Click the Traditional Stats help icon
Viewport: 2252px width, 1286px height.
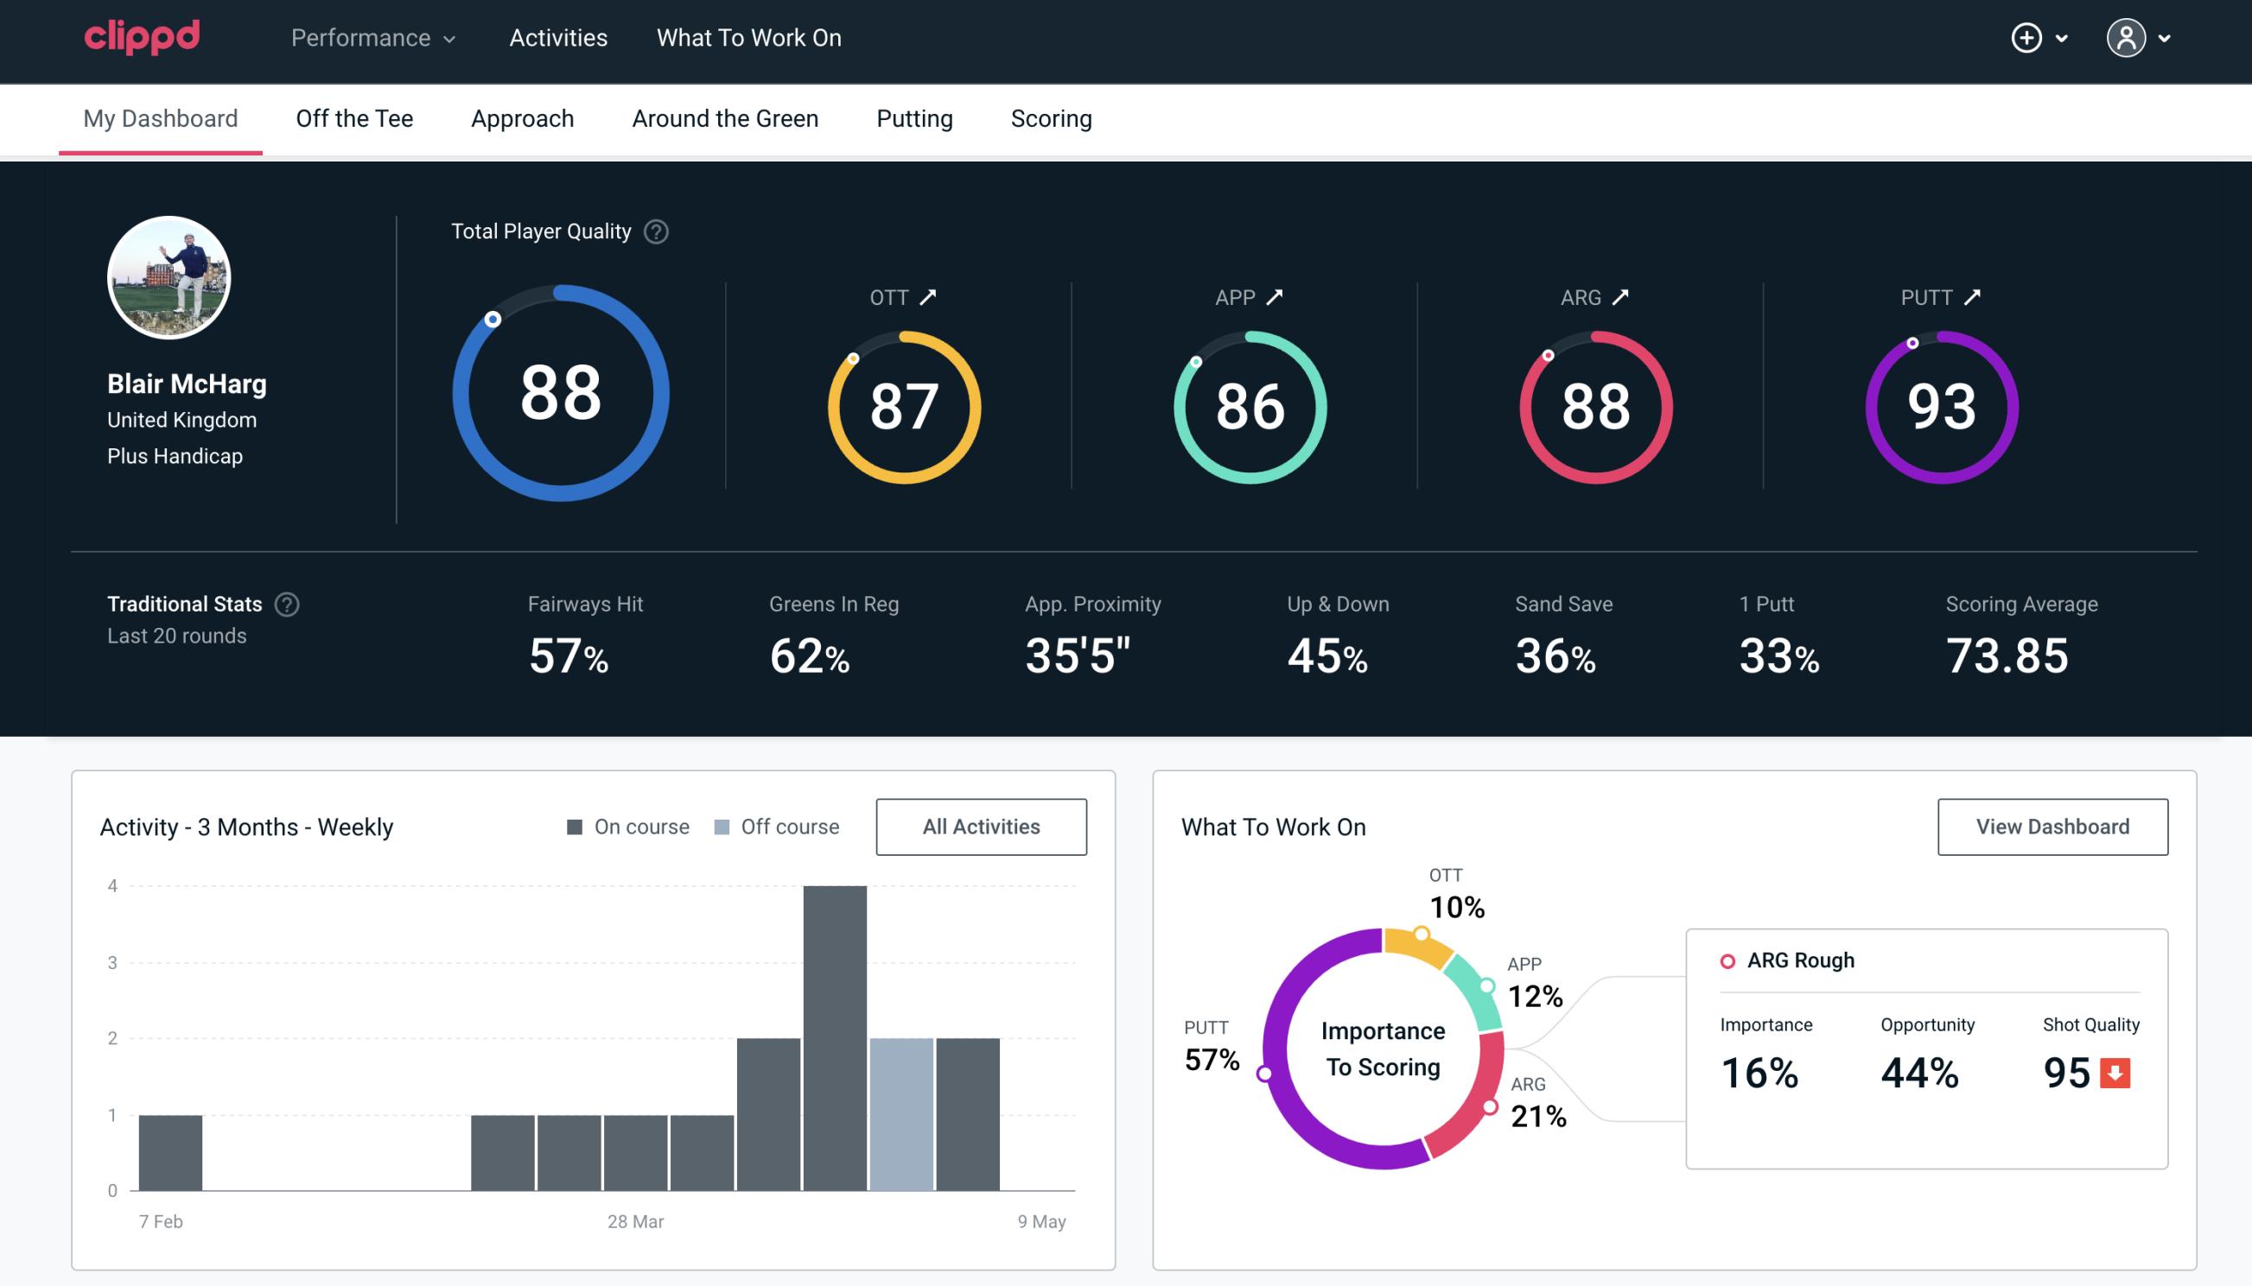286,605
